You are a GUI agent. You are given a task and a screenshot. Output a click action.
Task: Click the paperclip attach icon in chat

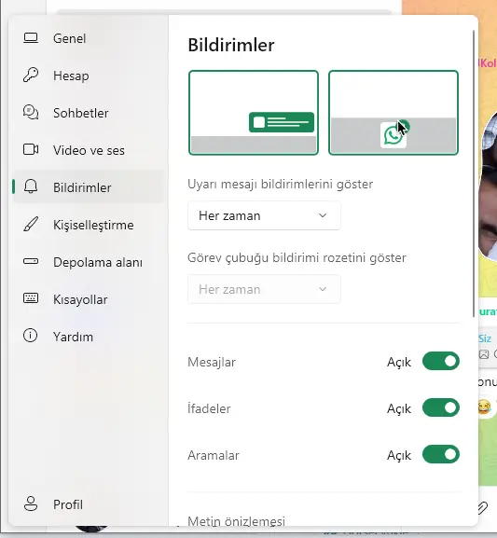[x=484, y=508]
